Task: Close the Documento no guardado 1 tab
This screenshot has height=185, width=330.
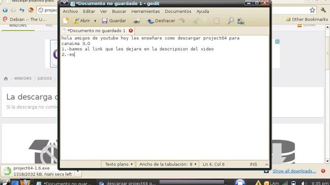Action: (x=130, y=31)
